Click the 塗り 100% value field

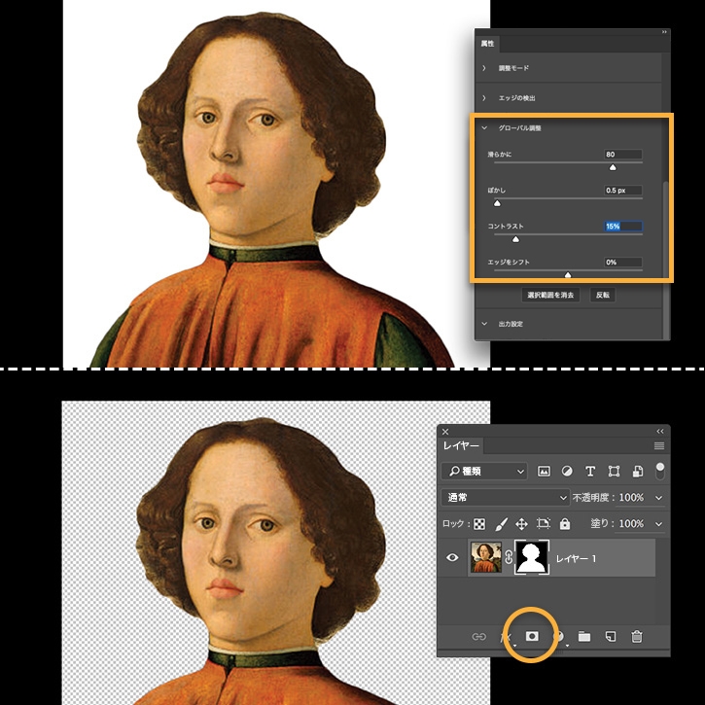point(631,524)
